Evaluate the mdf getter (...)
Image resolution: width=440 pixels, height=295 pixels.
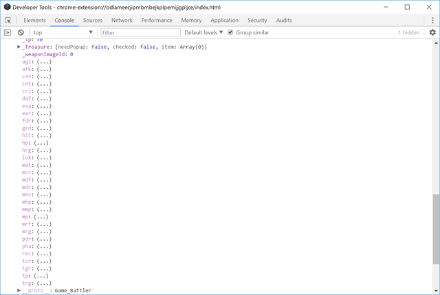(x=44, y=180)
